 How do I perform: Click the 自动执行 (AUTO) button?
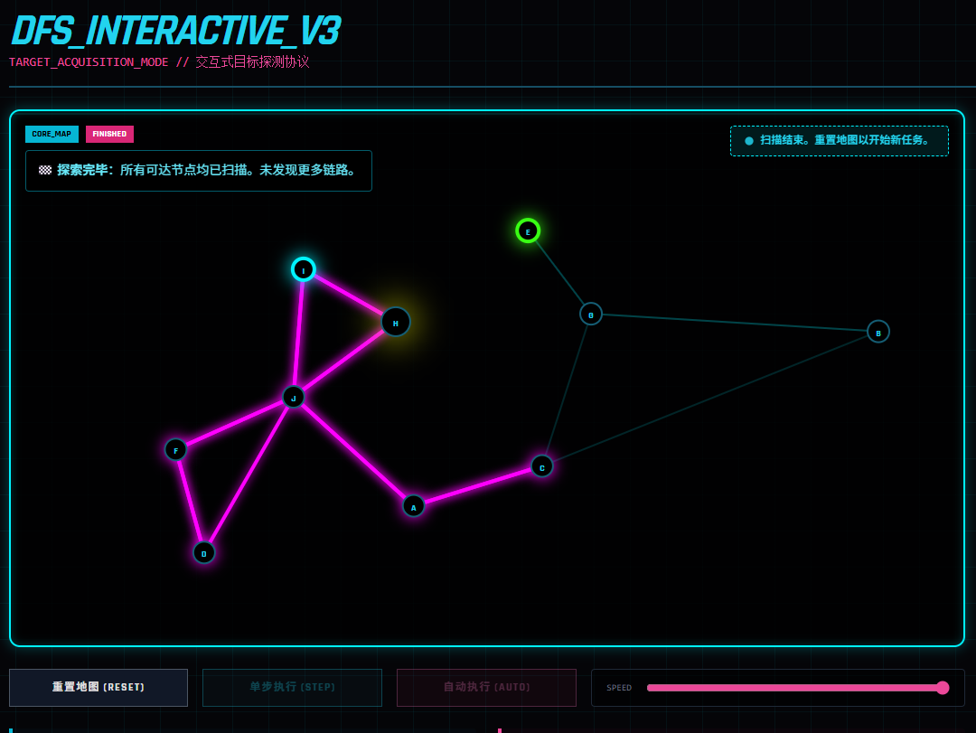click(x=487, y=688)
